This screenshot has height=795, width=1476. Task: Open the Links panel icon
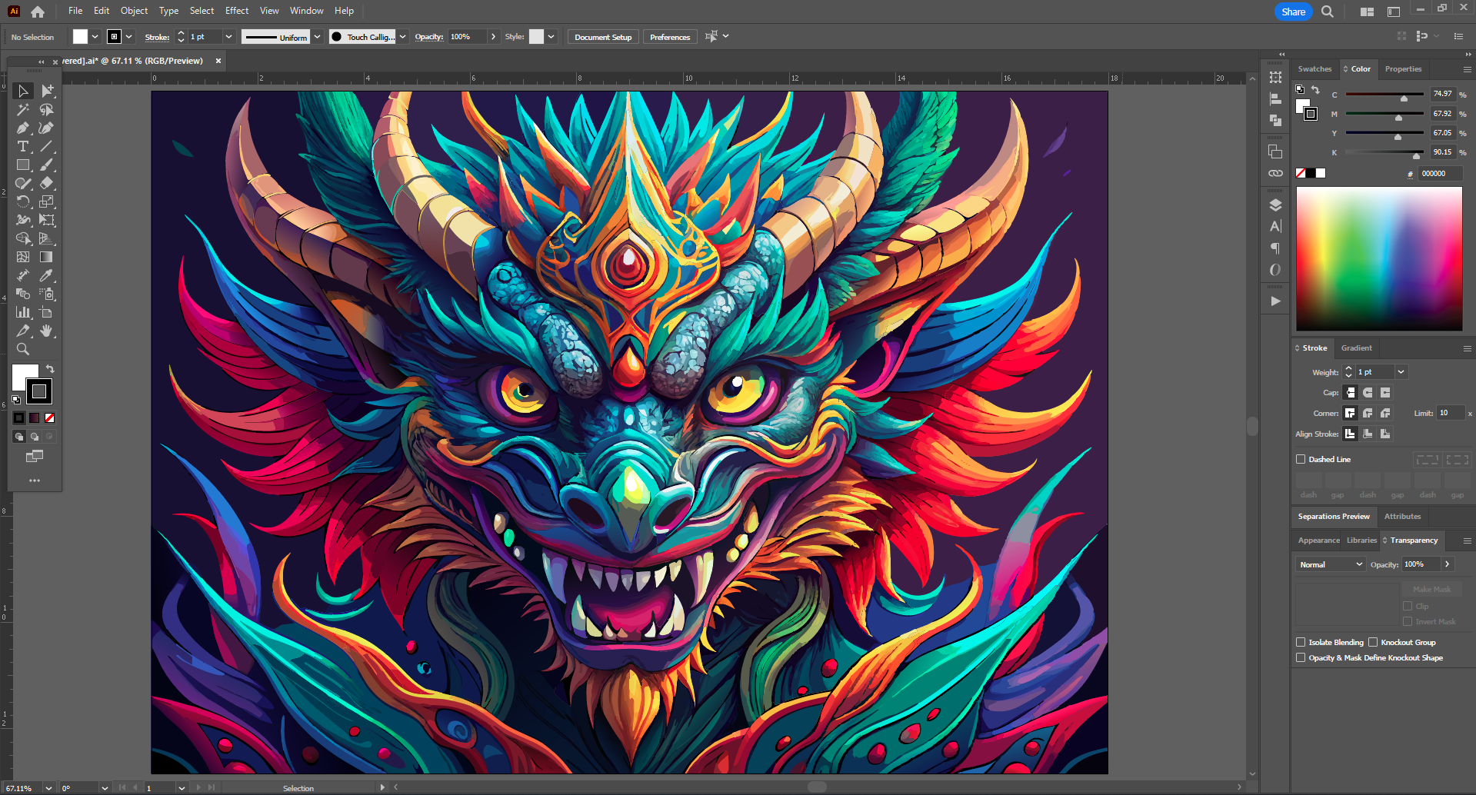coord(1275,173)
